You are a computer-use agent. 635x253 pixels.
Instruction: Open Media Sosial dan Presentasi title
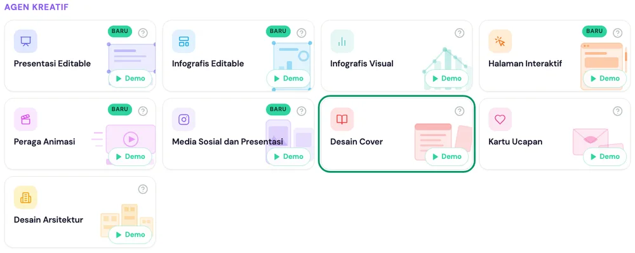click(227, 142)
